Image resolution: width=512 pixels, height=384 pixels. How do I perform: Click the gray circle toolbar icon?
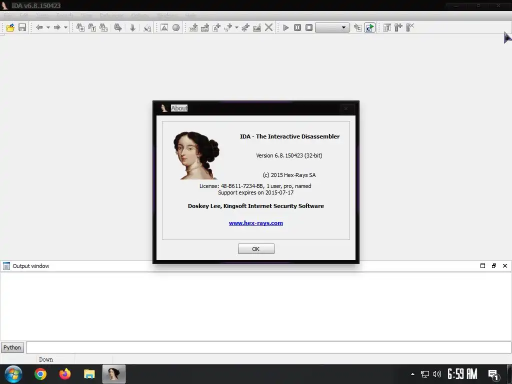point(176,27)
